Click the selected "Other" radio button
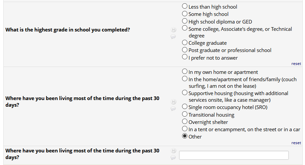 coord(185,136)
